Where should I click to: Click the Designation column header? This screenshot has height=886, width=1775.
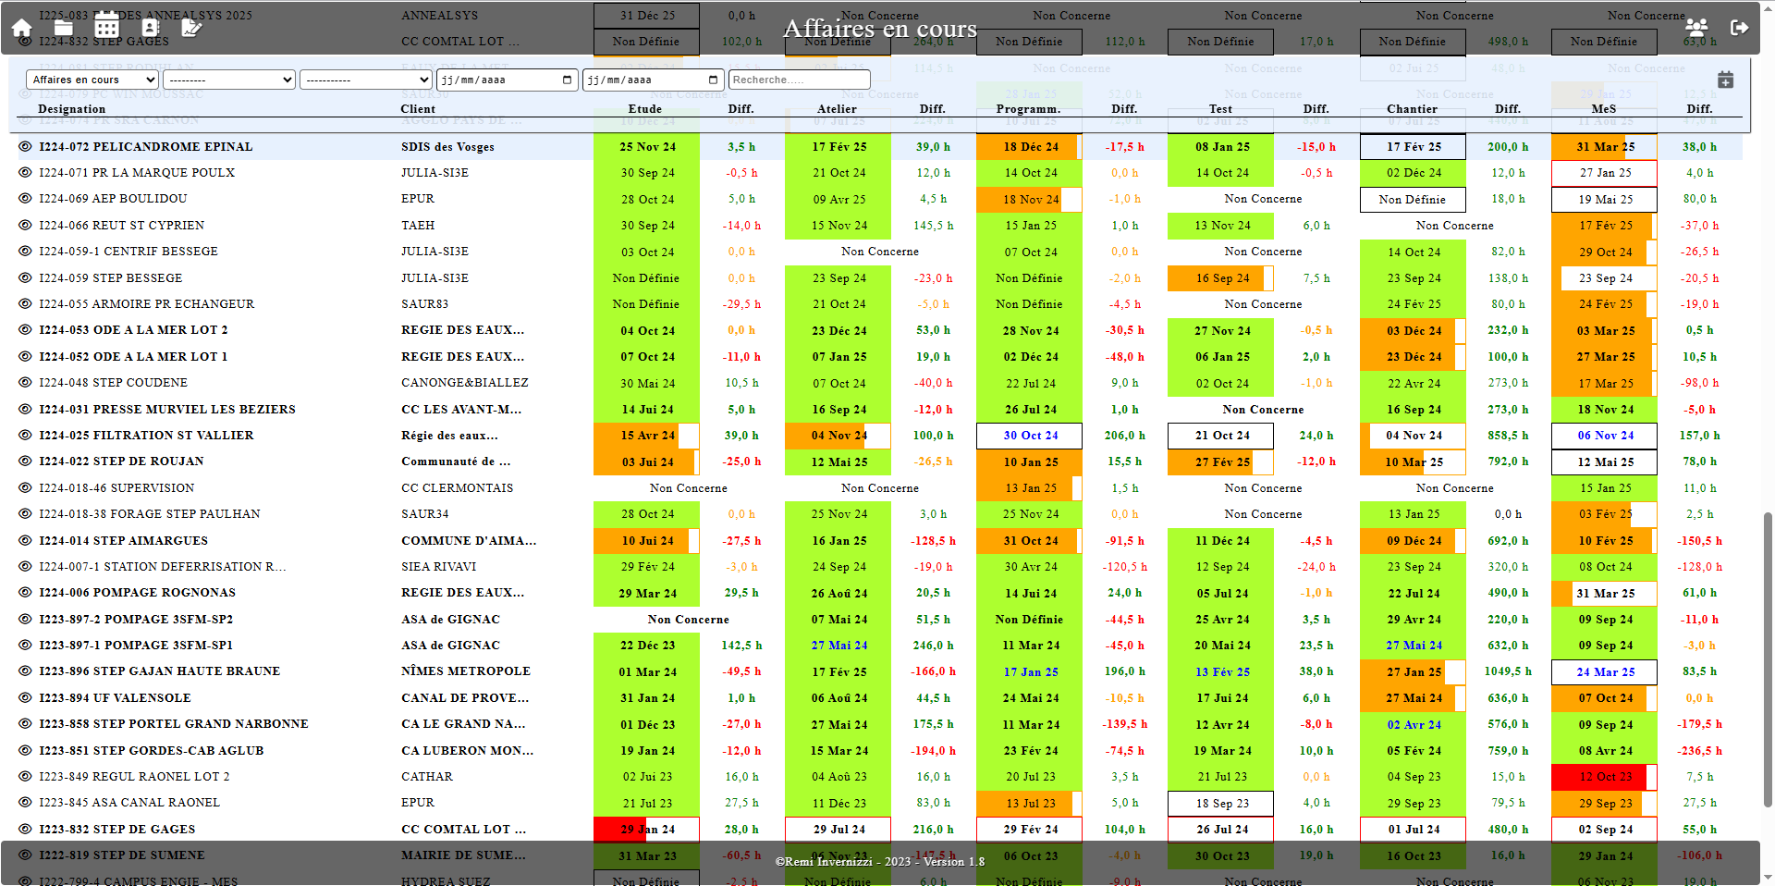click(72, 108)
